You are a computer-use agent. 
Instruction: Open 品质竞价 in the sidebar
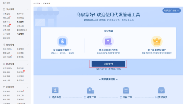tap(6, 95)
